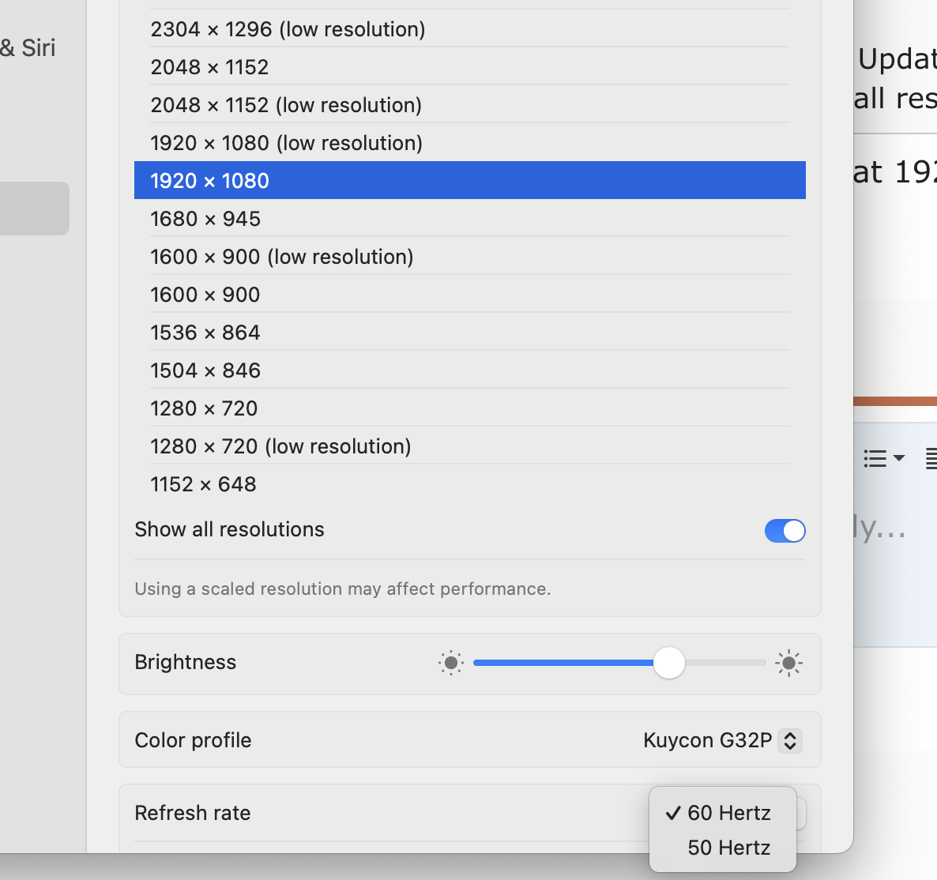
Task: Pick 1504 × 846 resolution
Action: coord(469,370)
